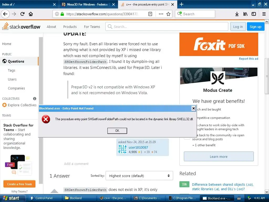Close the Index of / tab
This screenshot has height=202, width=269.
coord(54,4)
